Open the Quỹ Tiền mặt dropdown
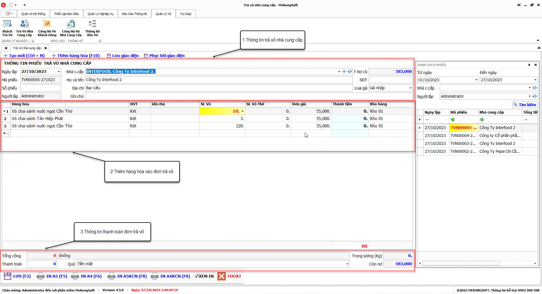Viewport: 542px width, 294px height. tap(347, 264)
